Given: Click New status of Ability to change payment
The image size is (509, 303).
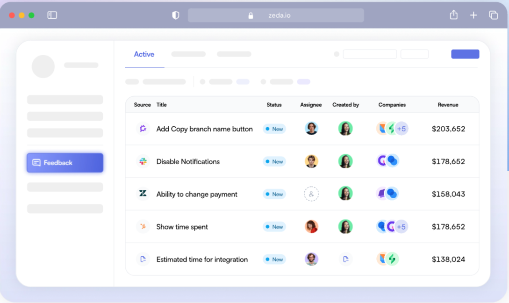Looking at the screenshot, I should click(274, 194).
